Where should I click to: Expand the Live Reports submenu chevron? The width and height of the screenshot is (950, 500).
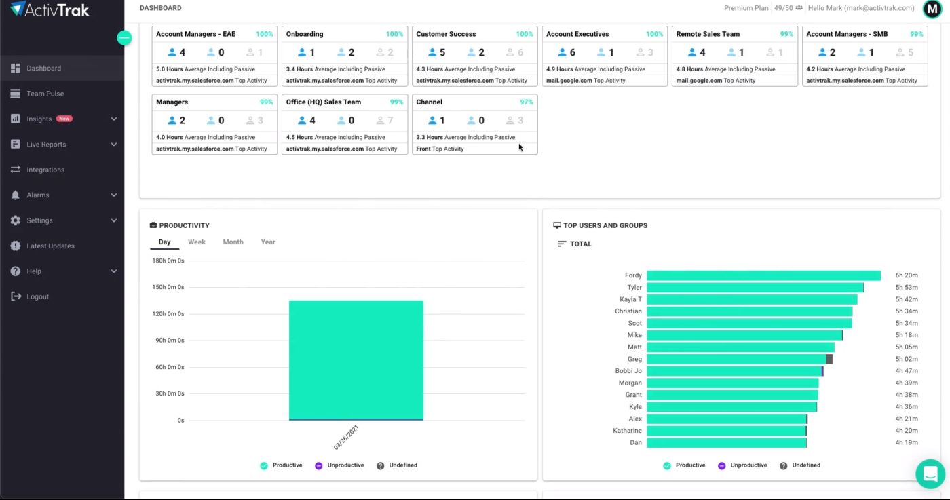coord(114,145)
